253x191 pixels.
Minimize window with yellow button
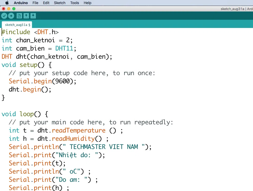(9, 9)
